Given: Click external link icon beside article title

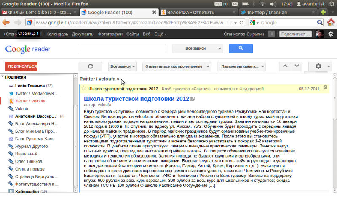Looking at the screenshot, I should 193,99.
